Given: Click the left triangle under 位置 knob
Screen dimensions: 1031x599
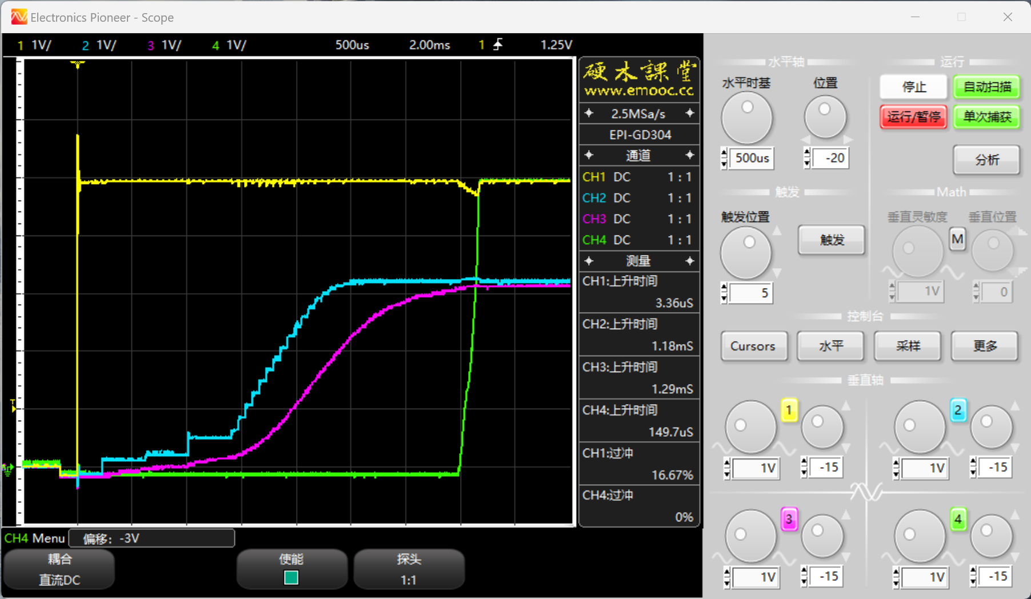Looking at the screenshot, I should coord(806,140).
